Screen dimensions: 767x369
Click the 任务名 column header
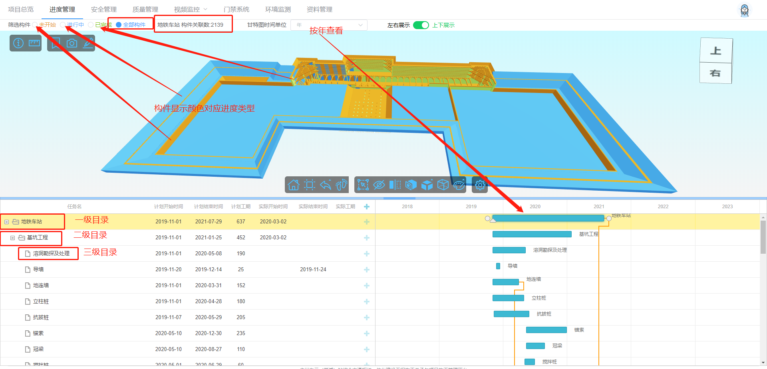pyautogui.click(x=74, y=207)
